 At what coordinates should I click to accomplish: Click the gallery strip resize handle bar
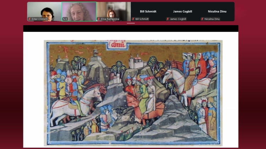coord(131,23)
